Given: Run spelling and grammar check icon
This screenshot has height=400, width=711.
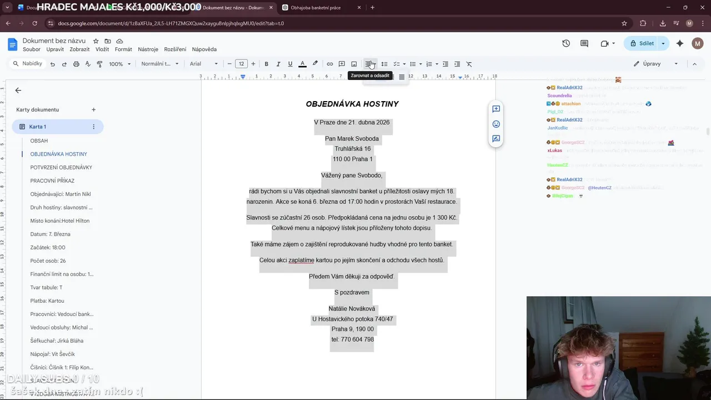Looking at the screenshot, I should coord(88,64).
